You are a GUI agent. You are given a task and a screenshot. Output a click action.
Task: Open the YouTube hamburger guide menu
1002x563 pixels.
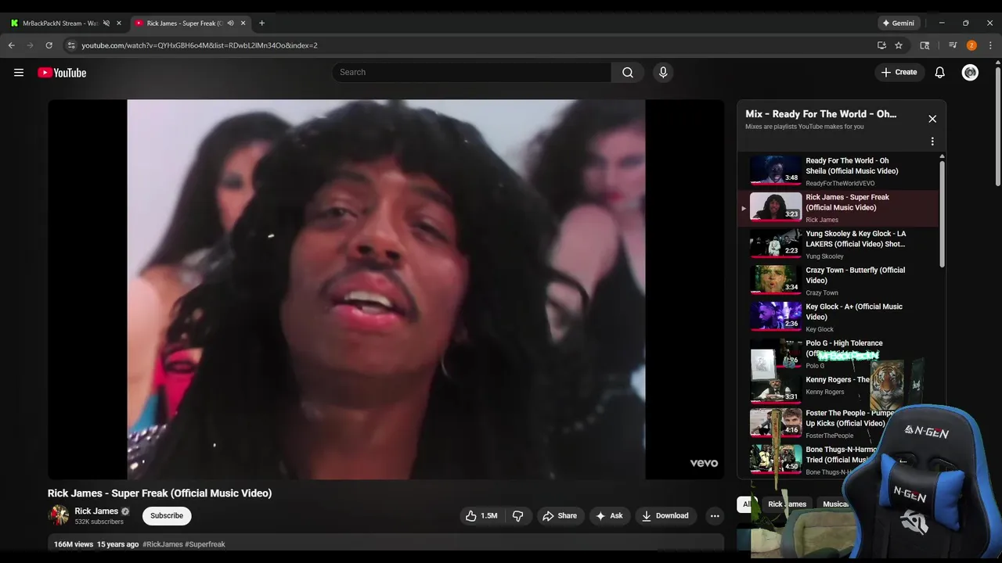point(19,73)
